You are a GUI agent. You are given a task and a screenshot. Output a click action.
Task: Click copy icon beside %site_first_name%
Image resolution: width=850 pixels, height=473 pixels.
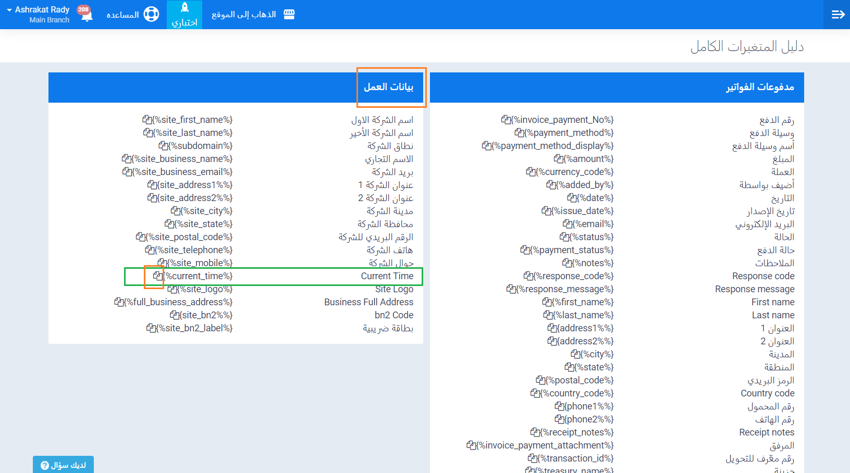tap(147, 120)
